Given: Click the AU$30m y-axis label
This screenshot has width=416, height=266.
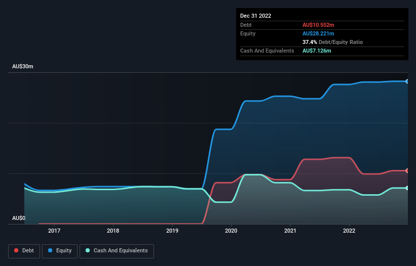Looking at the screenshot, I should coord(23,66).
